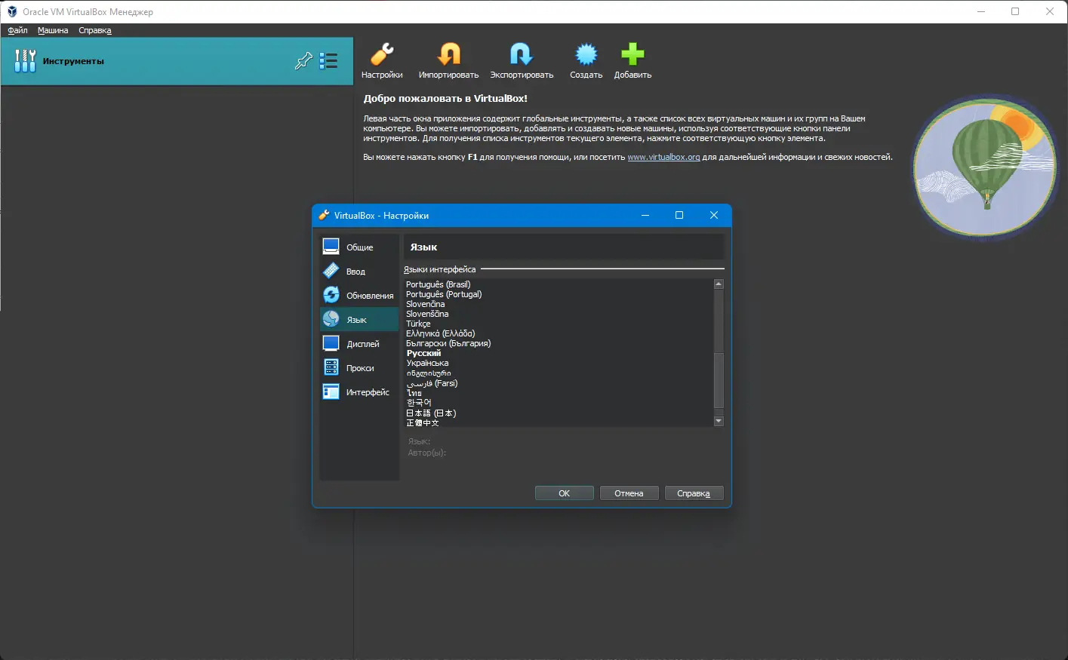Click the language list scroll up arrow
This screenshot has height=660, width=1068.
pos(719,284)
